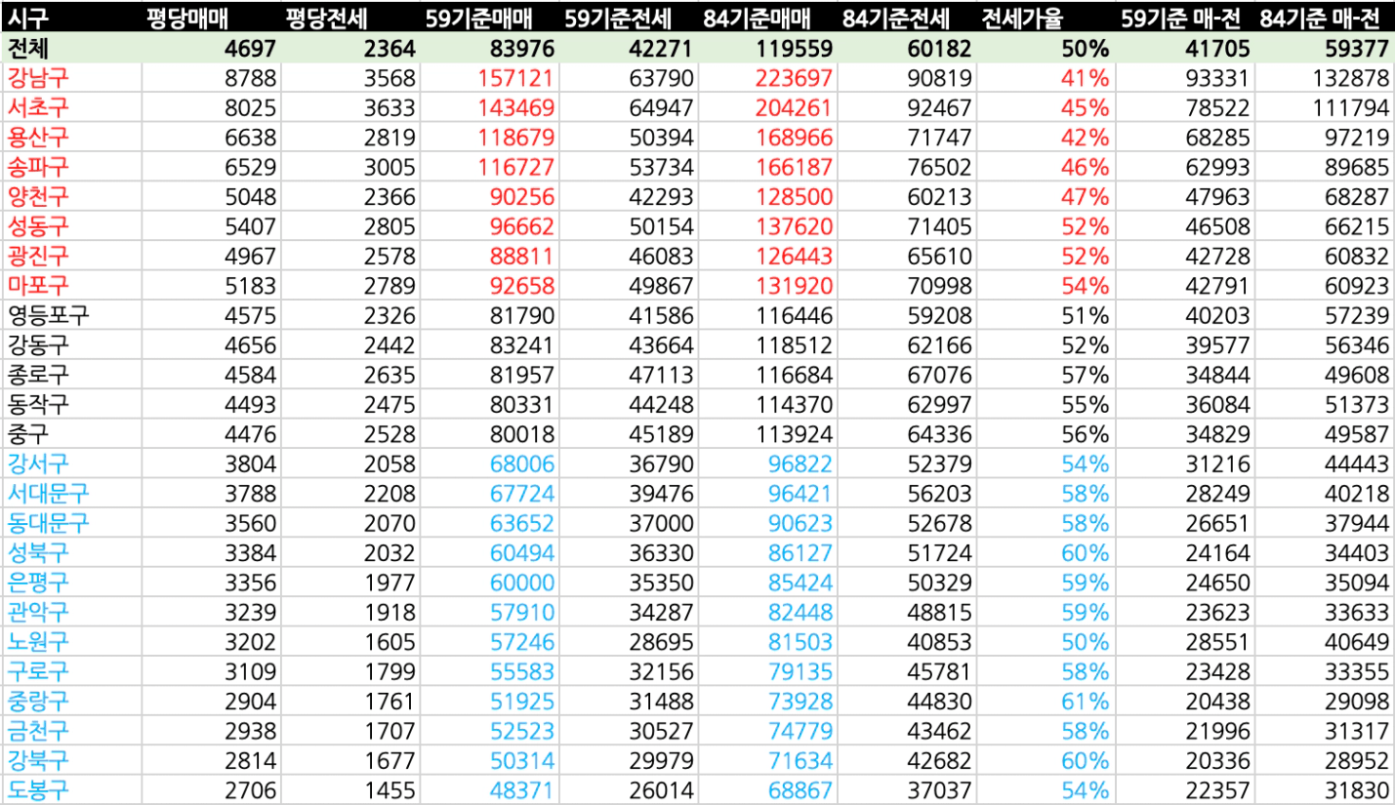
Task: Select the 전체 row label
Action: pos(27,47)
